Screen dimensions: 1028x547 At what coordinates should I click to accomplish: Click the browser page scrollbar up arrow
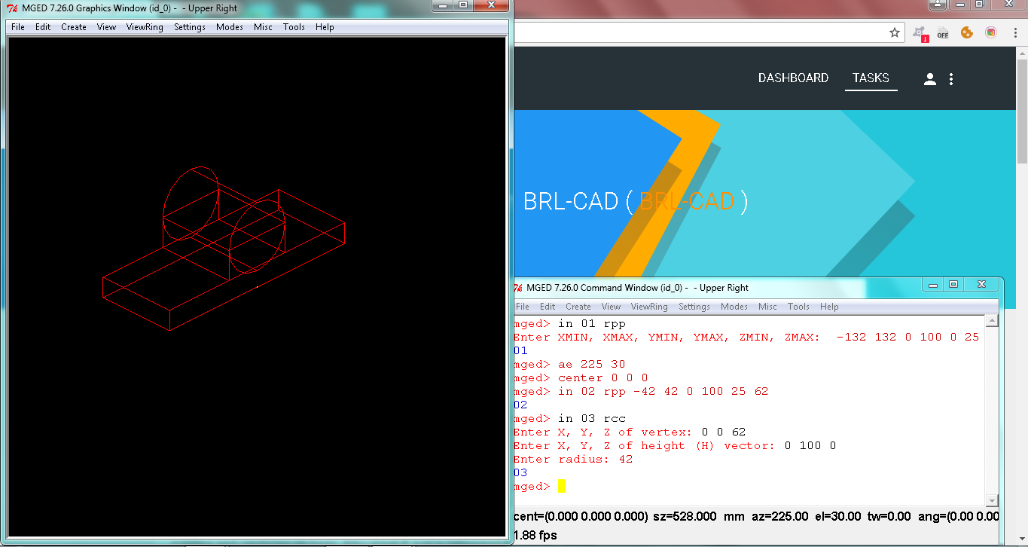pyautogui.click(x=1022, y=53)
